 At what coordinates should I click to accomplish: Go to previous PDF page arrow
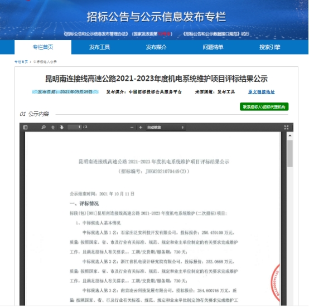point(53,128)
